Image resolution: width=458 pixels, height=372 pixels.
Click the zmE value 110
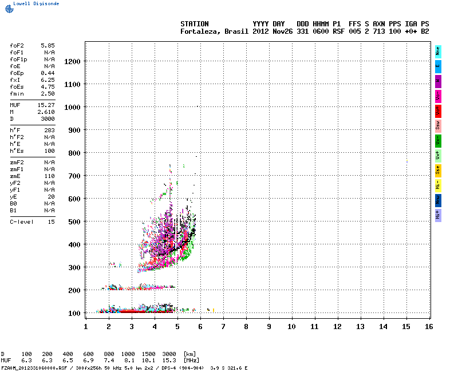click(50, 176)
